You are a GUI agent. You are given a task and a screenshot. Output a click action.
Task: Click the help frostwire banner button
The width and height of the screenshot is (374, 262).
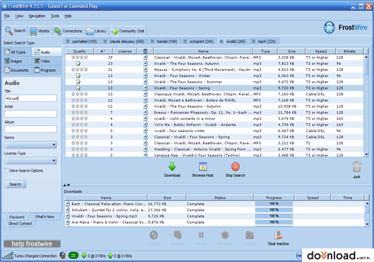32,244
